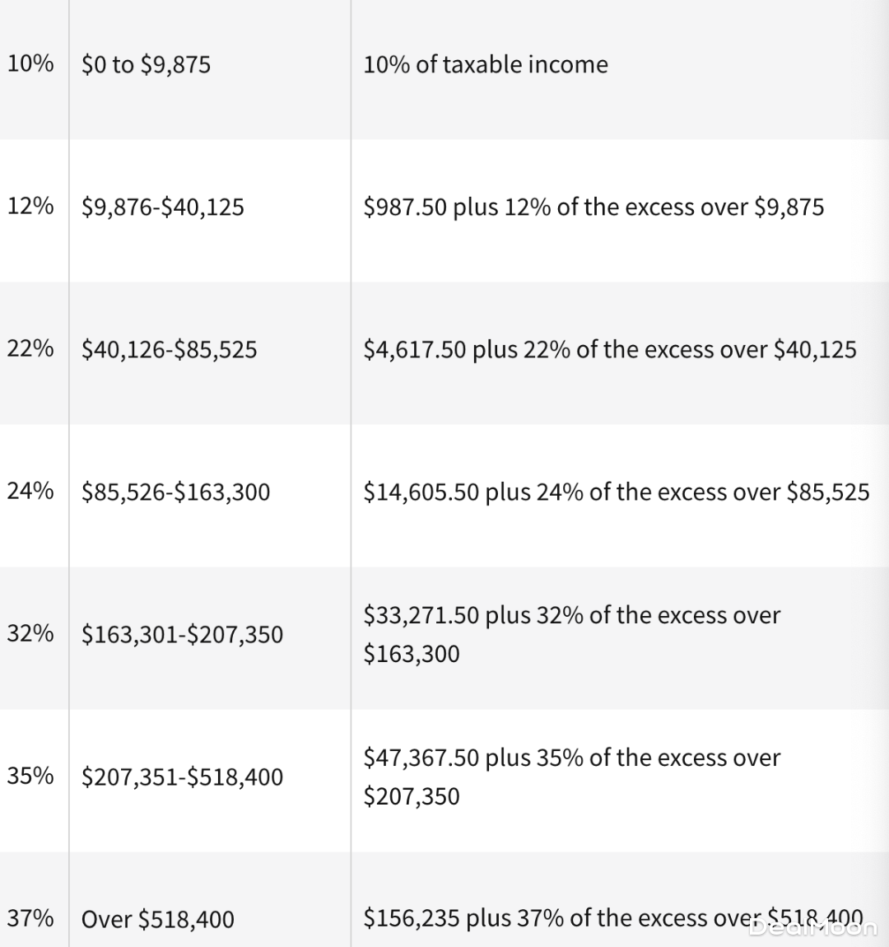
Task: Tap the "$14,605.50 plus 24%" tax description
Action: 617,492
